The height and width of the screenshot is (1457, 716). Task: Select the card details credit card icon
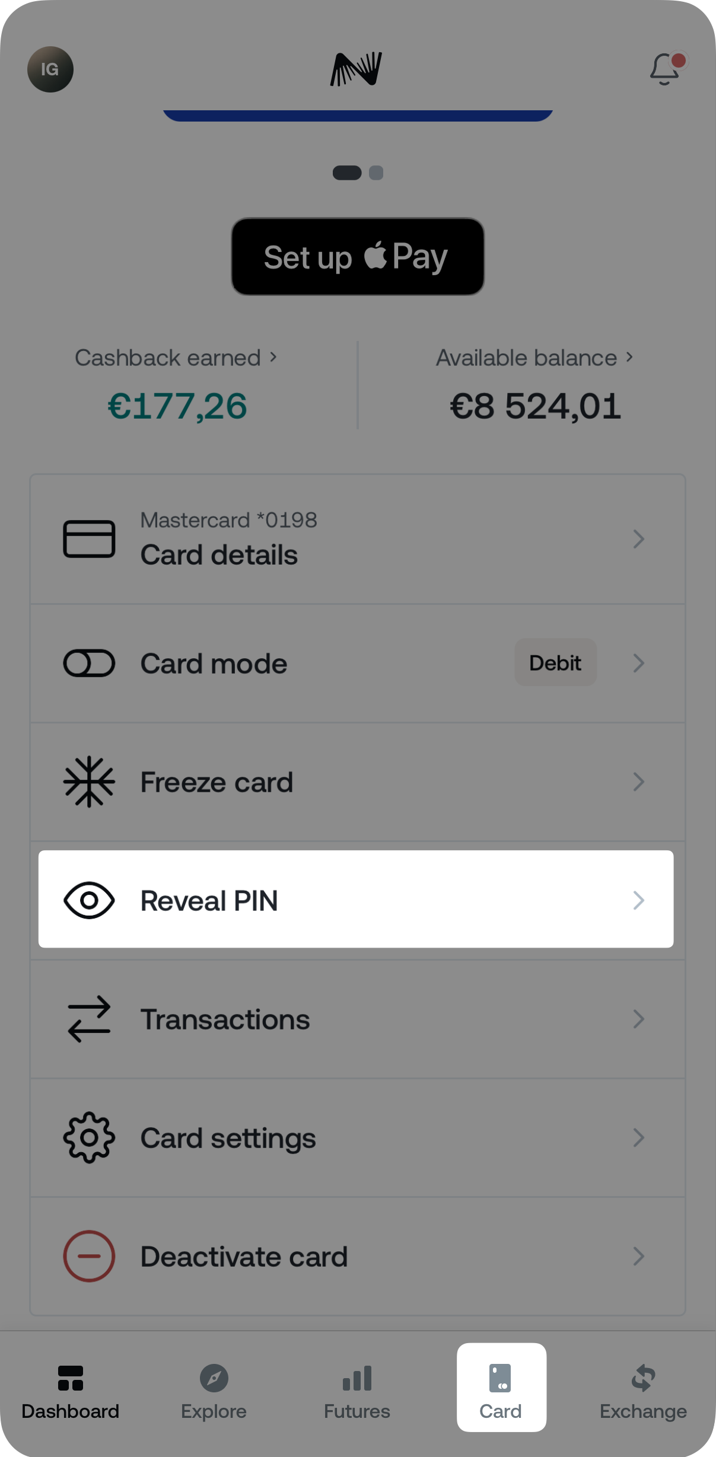pos(89,538)
